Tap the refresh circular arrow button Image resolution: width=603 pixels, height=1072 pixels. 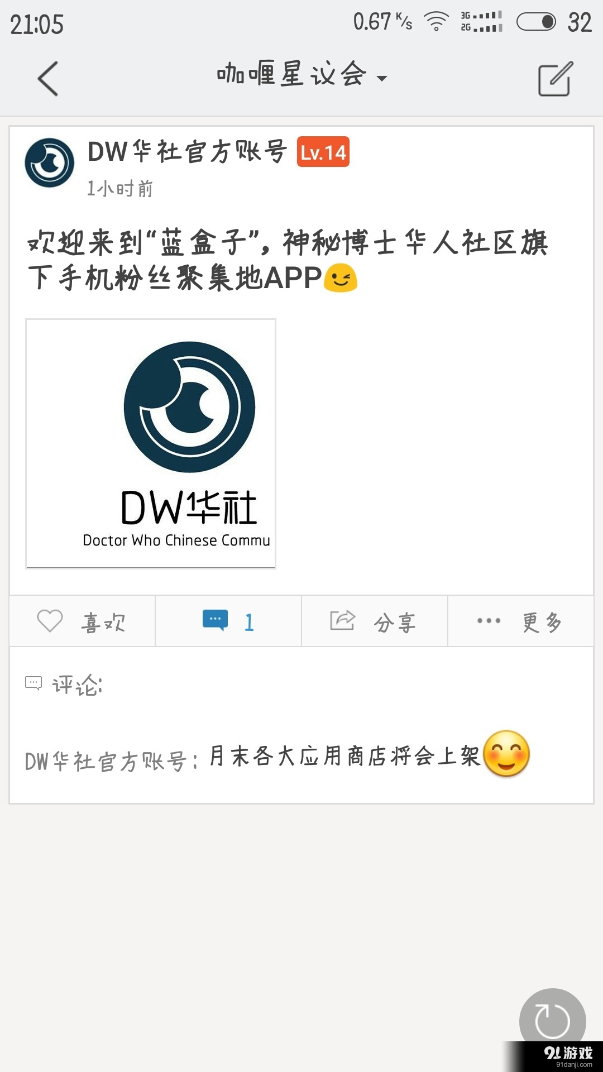pos(552,1021)
